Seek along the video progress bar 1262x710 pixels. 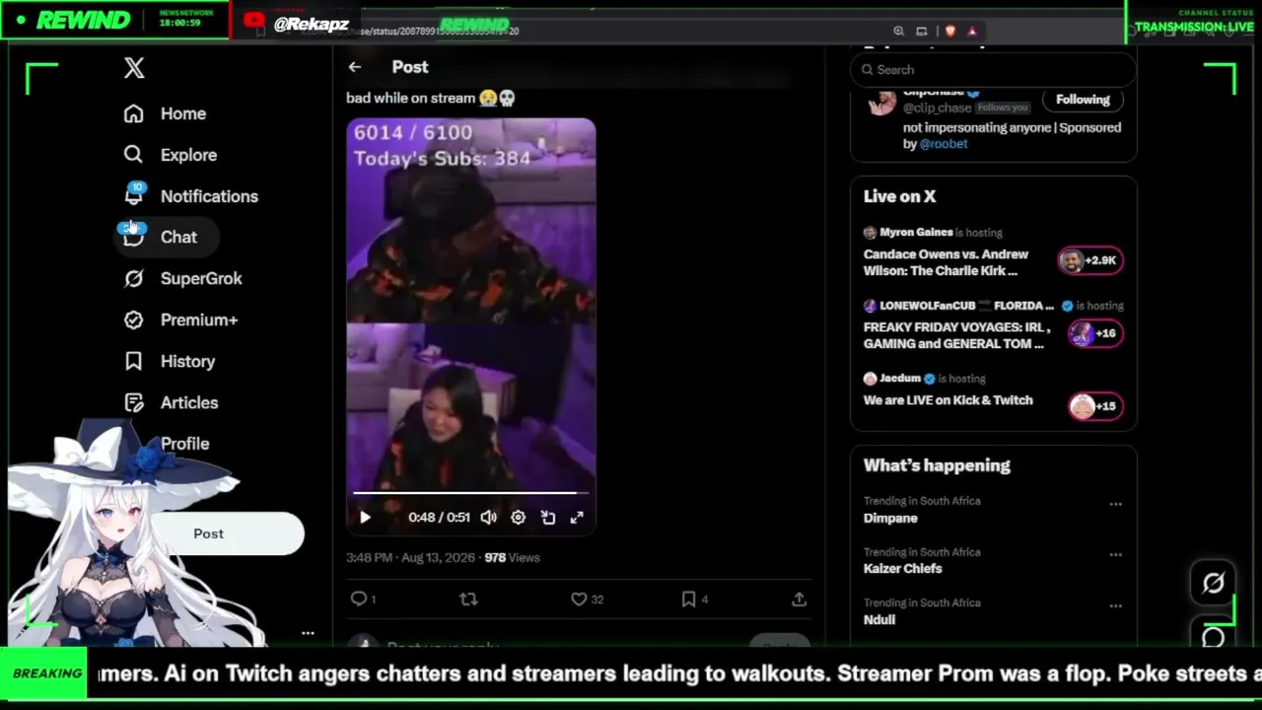pyautogui.click(x=470, y=492)
